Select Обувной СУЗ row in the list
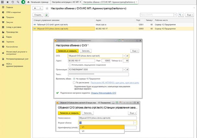This screenshot has width=197, height=138. [x=113, y=29]
